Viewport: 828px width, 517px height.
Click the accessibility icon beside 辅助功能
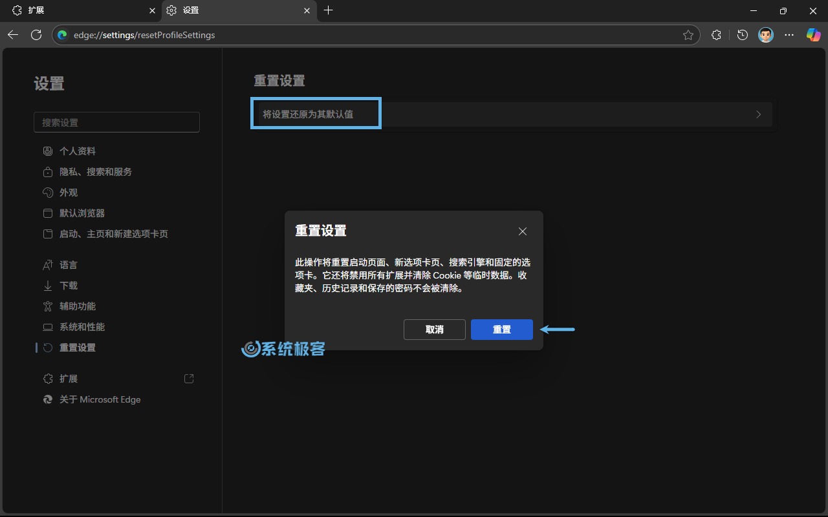tap(47, 306)
